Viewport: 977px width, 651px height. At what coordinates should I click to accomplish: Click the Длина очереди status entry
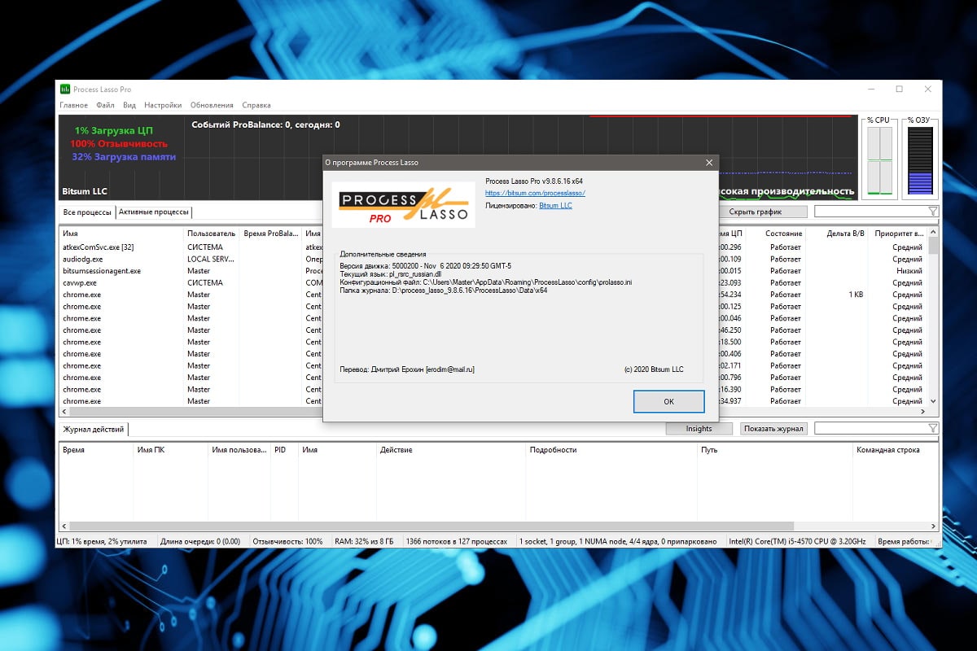200,541
